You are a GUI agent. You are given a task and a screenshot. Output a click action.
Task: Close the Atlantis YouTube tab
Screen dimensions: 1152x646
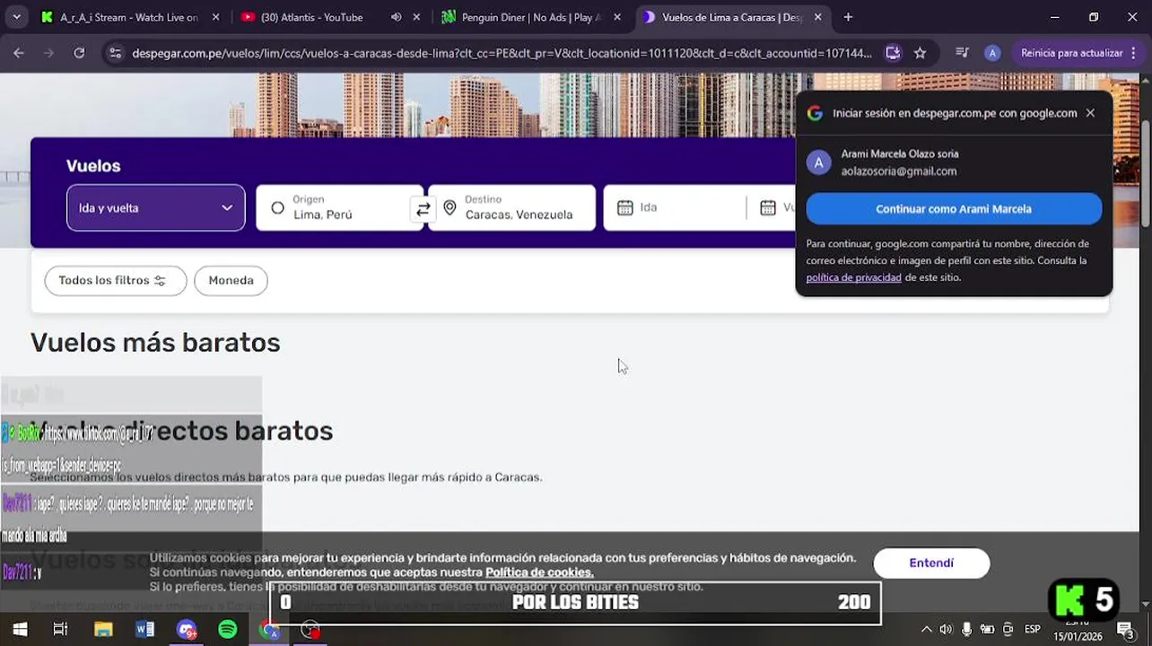pos(417,17)
